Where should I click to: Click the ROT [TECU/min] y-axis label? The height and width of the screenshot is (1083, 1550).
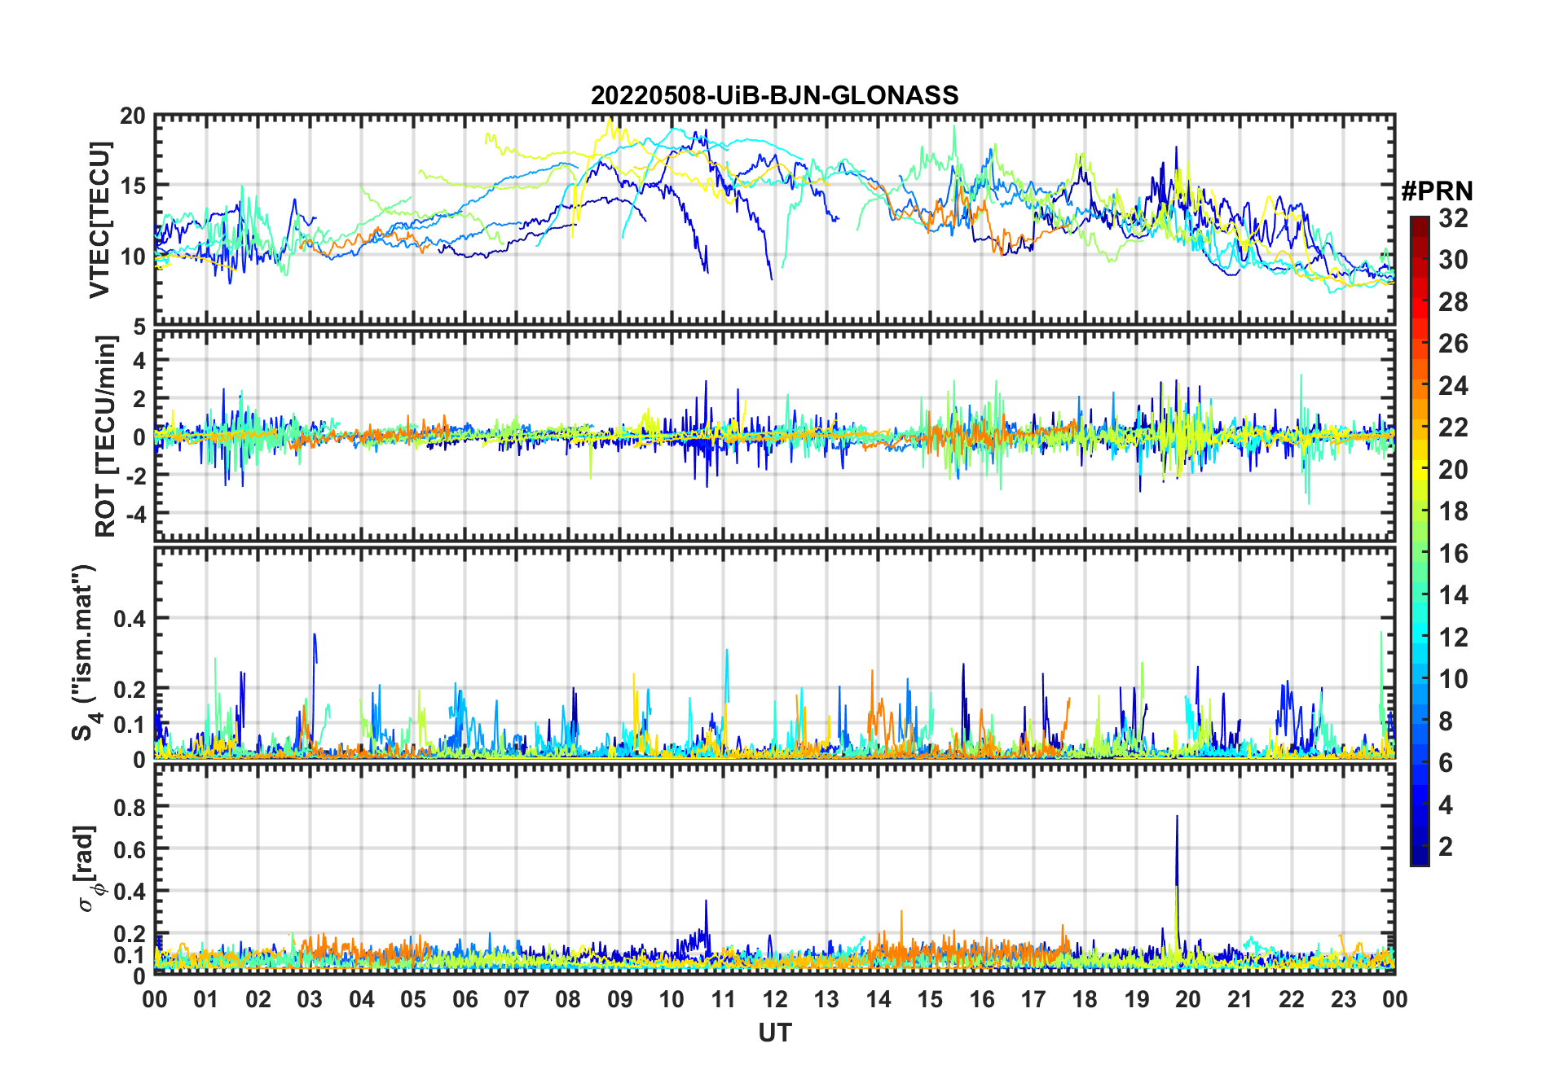click(x=105, y=436)
